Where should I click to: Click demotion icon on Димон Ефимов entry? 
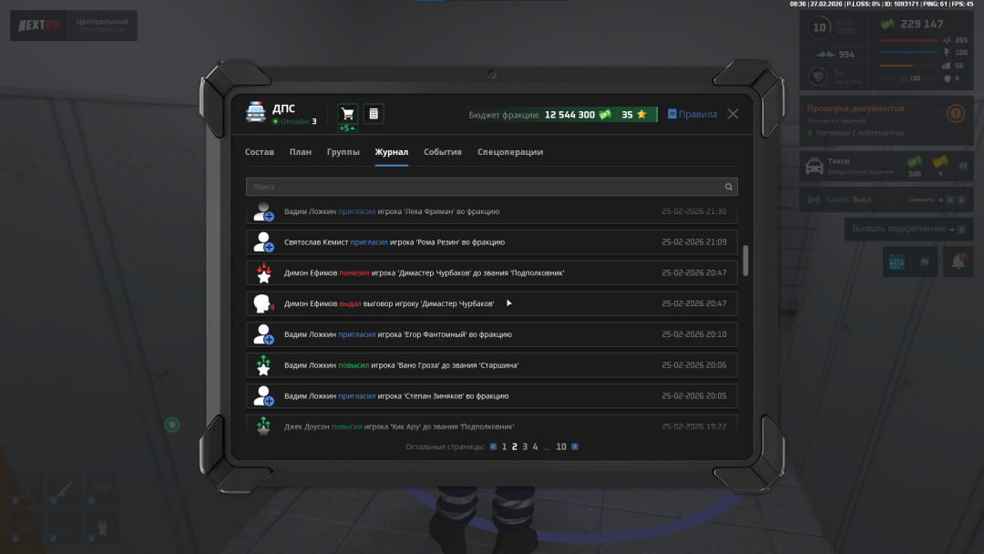click(263, 272)
